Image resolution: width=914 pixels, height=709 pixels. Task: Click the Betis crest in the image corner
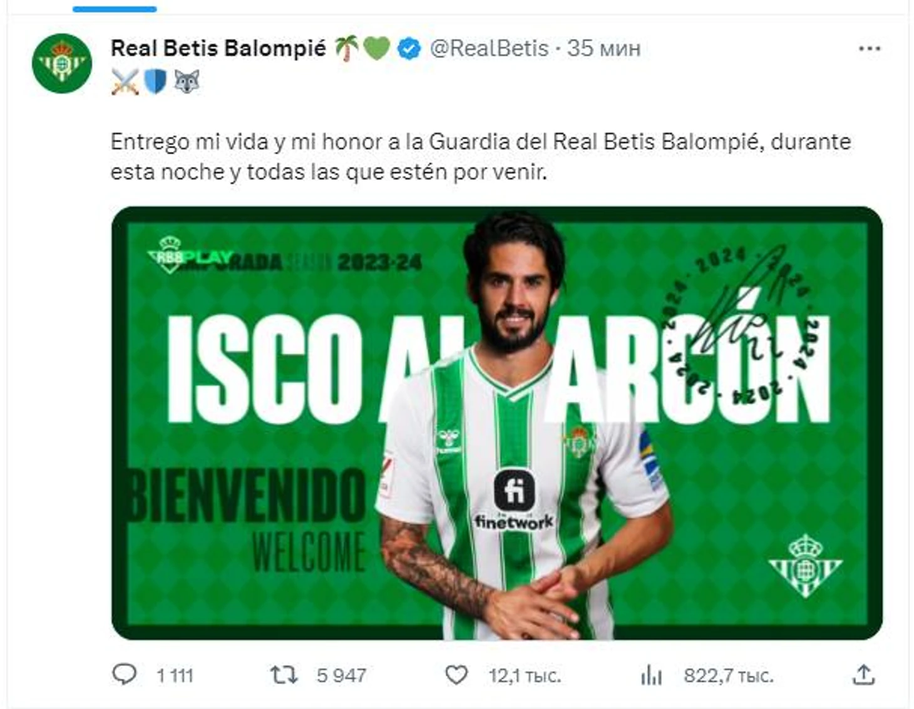(805, 565)
